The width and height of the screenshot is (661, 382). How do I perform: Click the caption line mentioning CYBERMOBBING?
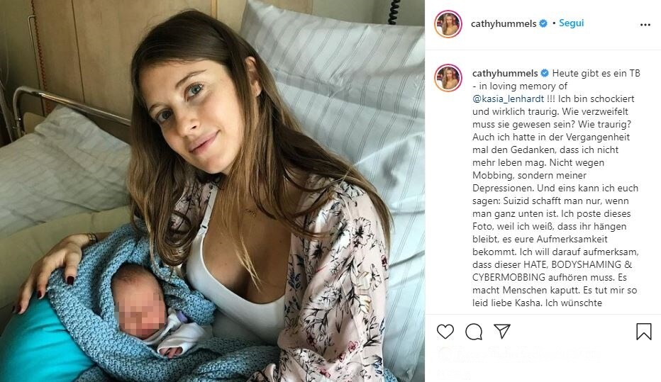549,278
